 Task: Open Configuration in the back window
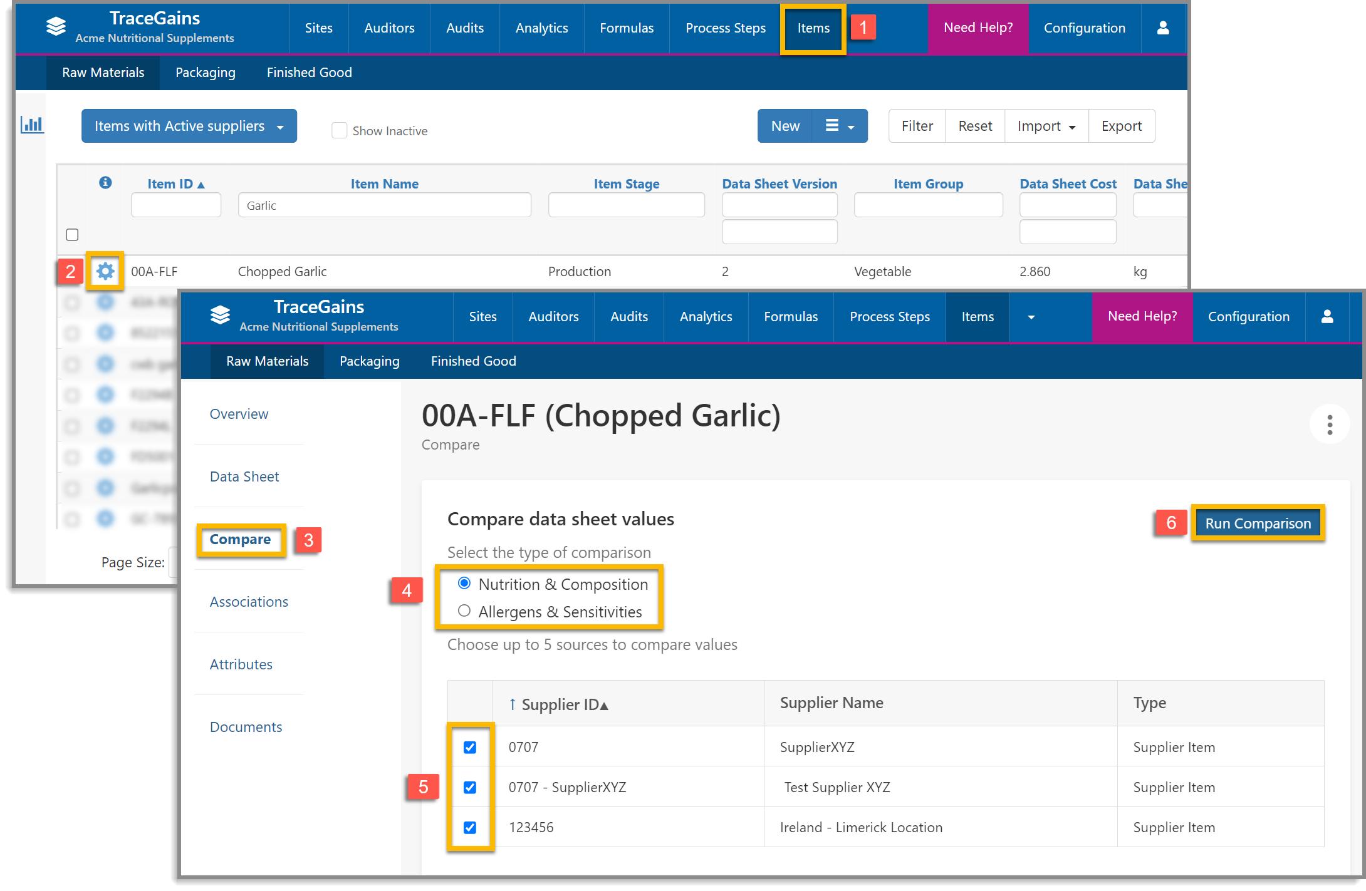click(1085, 28)
